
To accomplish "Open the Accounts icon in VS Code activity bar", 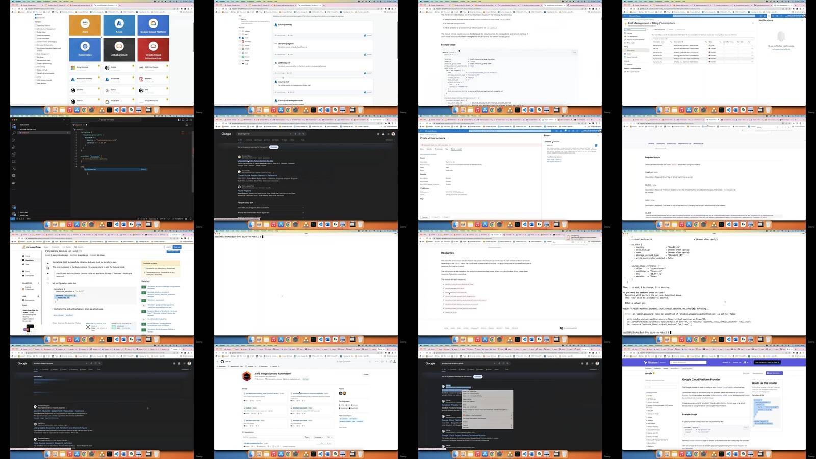I will pyautogui.click(x=14, y=208).
